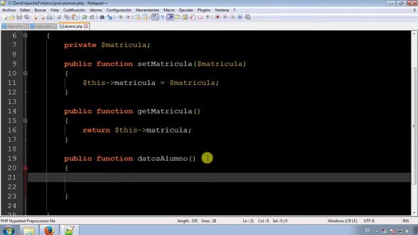This screenshot has width=418, height=235.
Task: Collapse the fold marker at line 15
Action: pyautogui.click(x=25, y=121)
